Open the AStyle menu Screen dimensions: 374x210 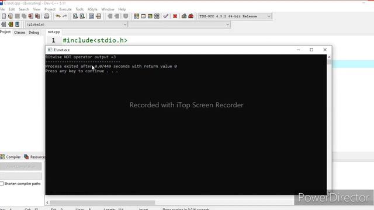coord(92,9)
